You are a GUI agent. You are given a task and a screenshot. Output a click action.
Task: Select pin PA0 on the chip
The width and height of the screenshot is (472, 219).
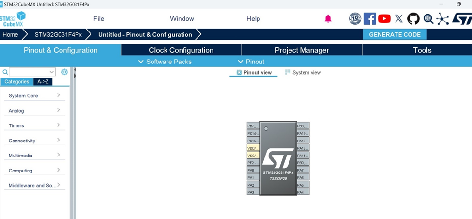(x=253, y=170)
